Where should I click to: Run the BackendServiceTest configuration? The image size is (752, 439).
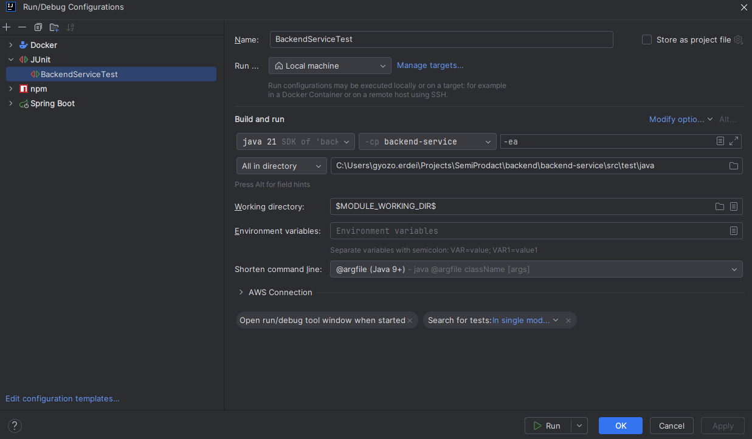549,426
